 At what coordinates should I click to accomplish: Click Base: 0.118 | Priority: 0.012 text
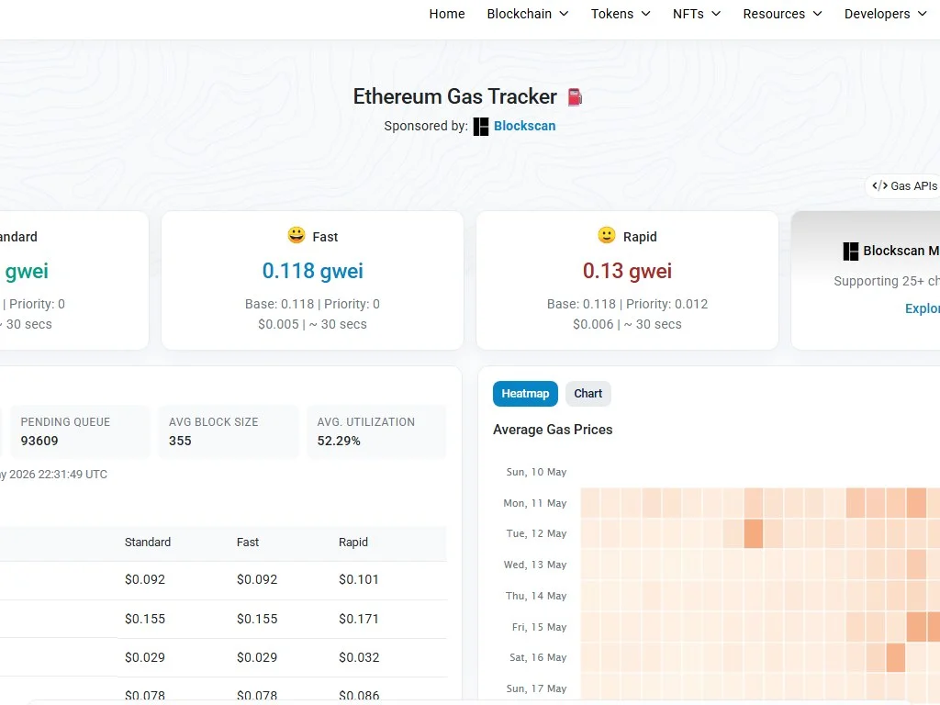(627, 304)
